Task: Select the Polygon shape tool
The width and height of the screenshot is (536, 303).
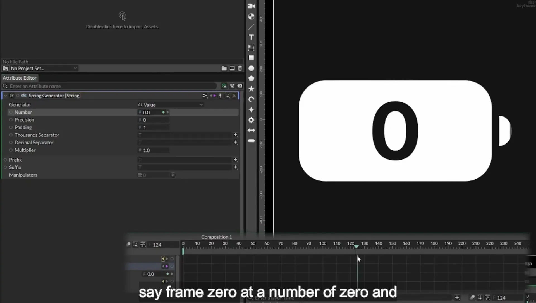Action: tap(251, 79)
